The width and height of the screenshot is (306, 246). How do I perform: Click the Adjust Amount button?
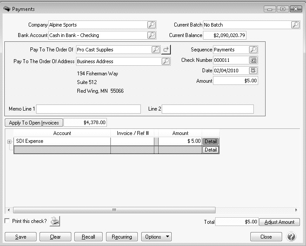pos(279,222)
